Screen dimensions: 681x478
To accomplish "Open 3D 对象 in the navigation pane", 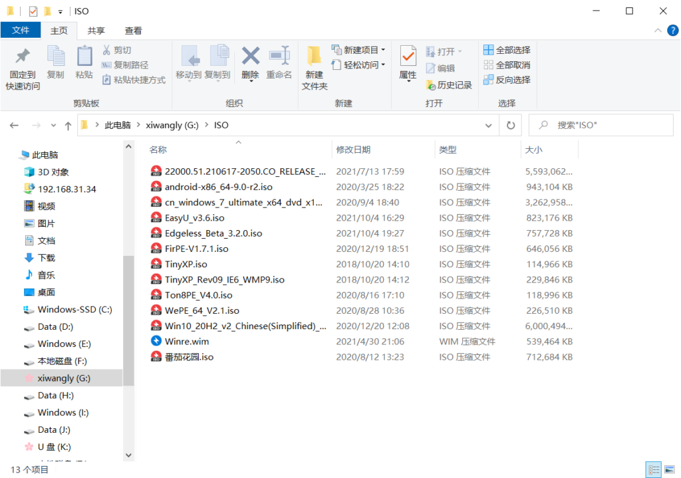I will click(x=47, y=172).
